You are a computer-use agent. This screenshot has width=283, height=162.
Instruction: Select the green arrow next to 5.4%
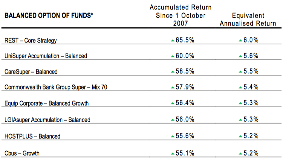pyautogui.click(x=241, y=88)
